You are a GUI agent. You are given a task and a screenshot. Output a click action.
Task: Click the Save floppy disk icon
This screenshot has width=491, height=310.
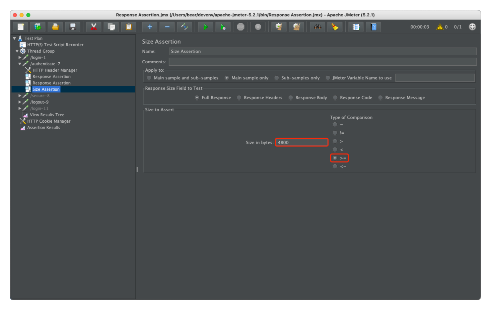click(73, 27)
